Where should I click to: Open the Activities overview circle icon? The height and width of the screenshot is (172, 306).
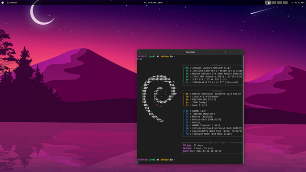[x=3, y=2]
